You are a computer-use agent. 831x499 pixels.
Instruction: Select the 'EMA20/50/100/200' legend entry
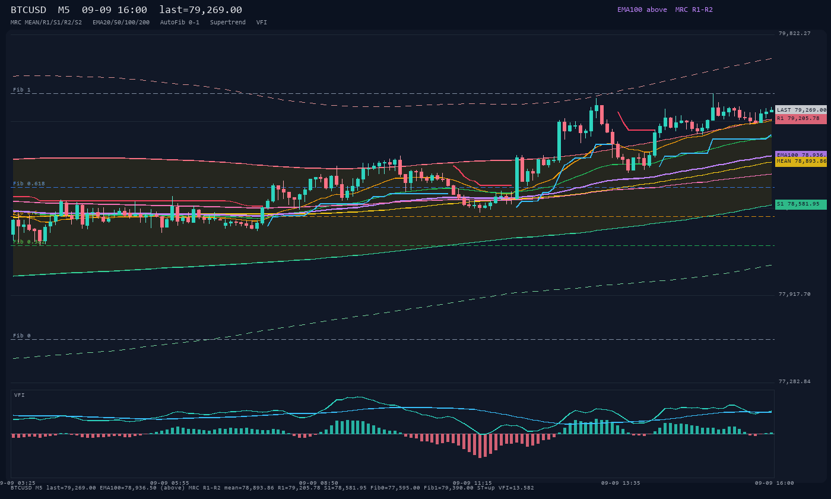121,23
